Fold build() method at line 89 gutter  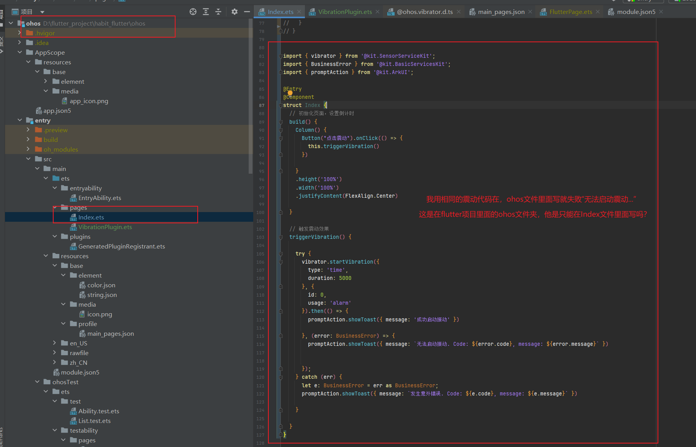coord(280,122)
